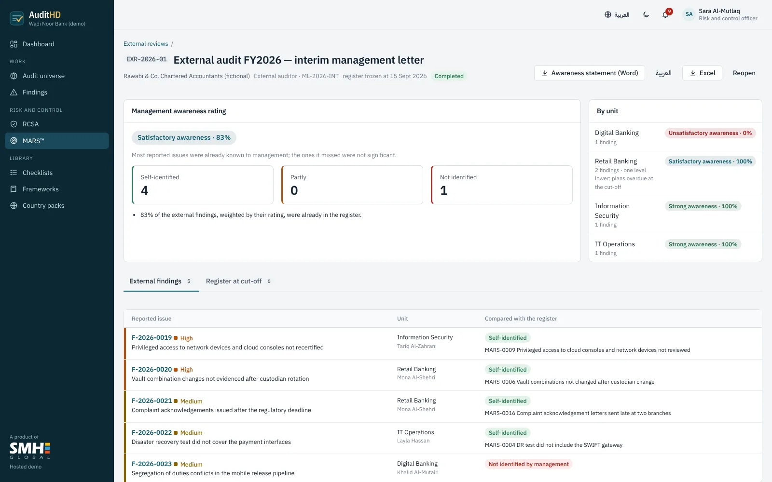Open finding F-2026-0021

[152, 401]
